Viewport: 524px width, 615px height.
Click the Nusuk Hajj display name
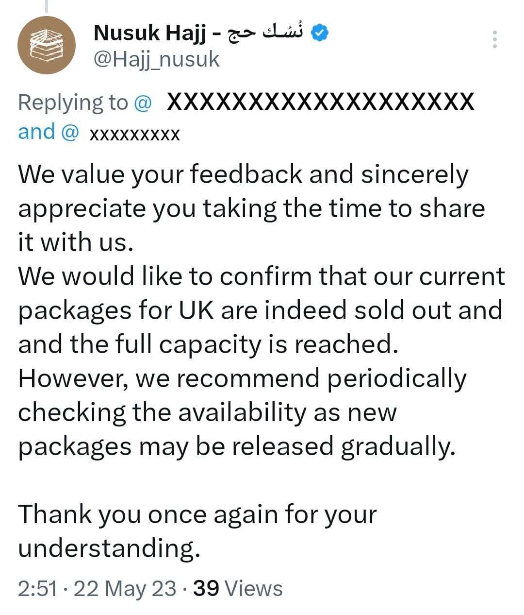coord(149,33)
